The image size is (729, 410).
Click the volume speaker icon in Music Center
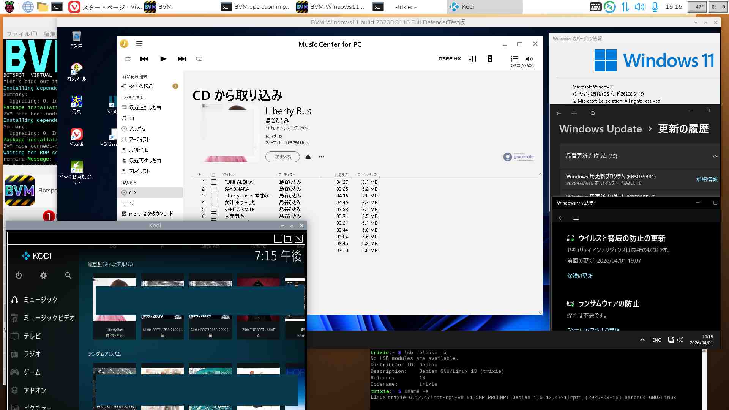pyautogui.click(x=529, y=59)
